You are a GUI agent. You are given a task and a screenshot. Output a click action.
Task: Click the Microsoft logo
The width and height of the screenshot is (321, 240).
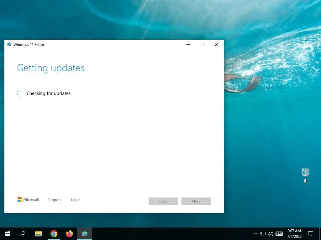(29, 200)
